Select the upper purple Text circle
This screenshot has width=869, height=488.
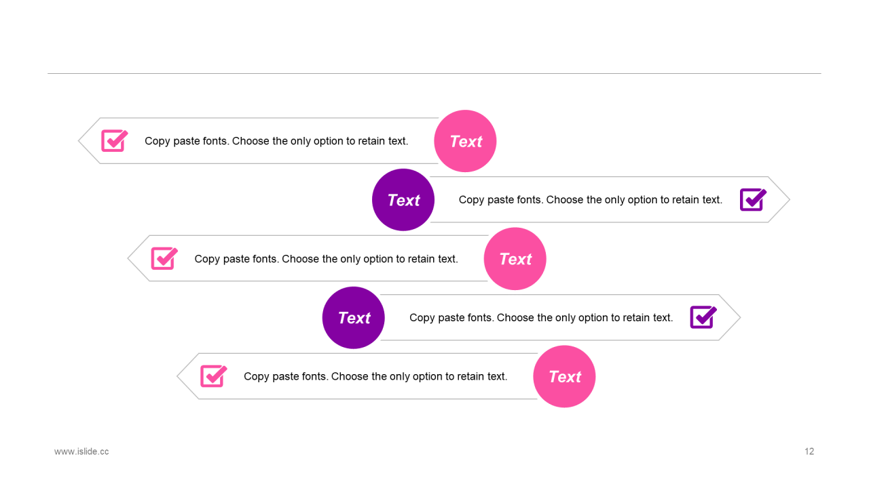(x=403, y=200)
